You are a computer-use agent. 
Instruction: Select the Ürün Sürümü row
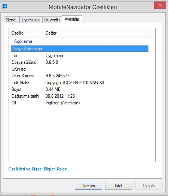coord(80,76)
